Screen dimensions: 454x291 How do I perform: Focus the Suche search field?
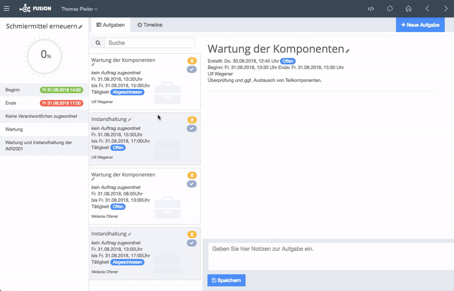pos(150,43)
